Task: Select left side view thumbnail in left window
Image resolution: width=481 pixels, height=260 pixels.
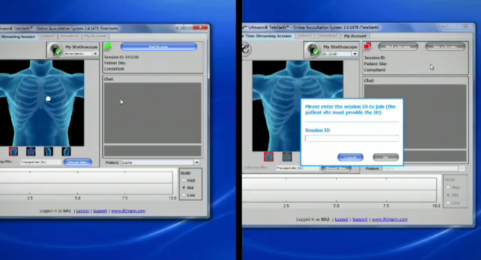Action: coord(48,151)
